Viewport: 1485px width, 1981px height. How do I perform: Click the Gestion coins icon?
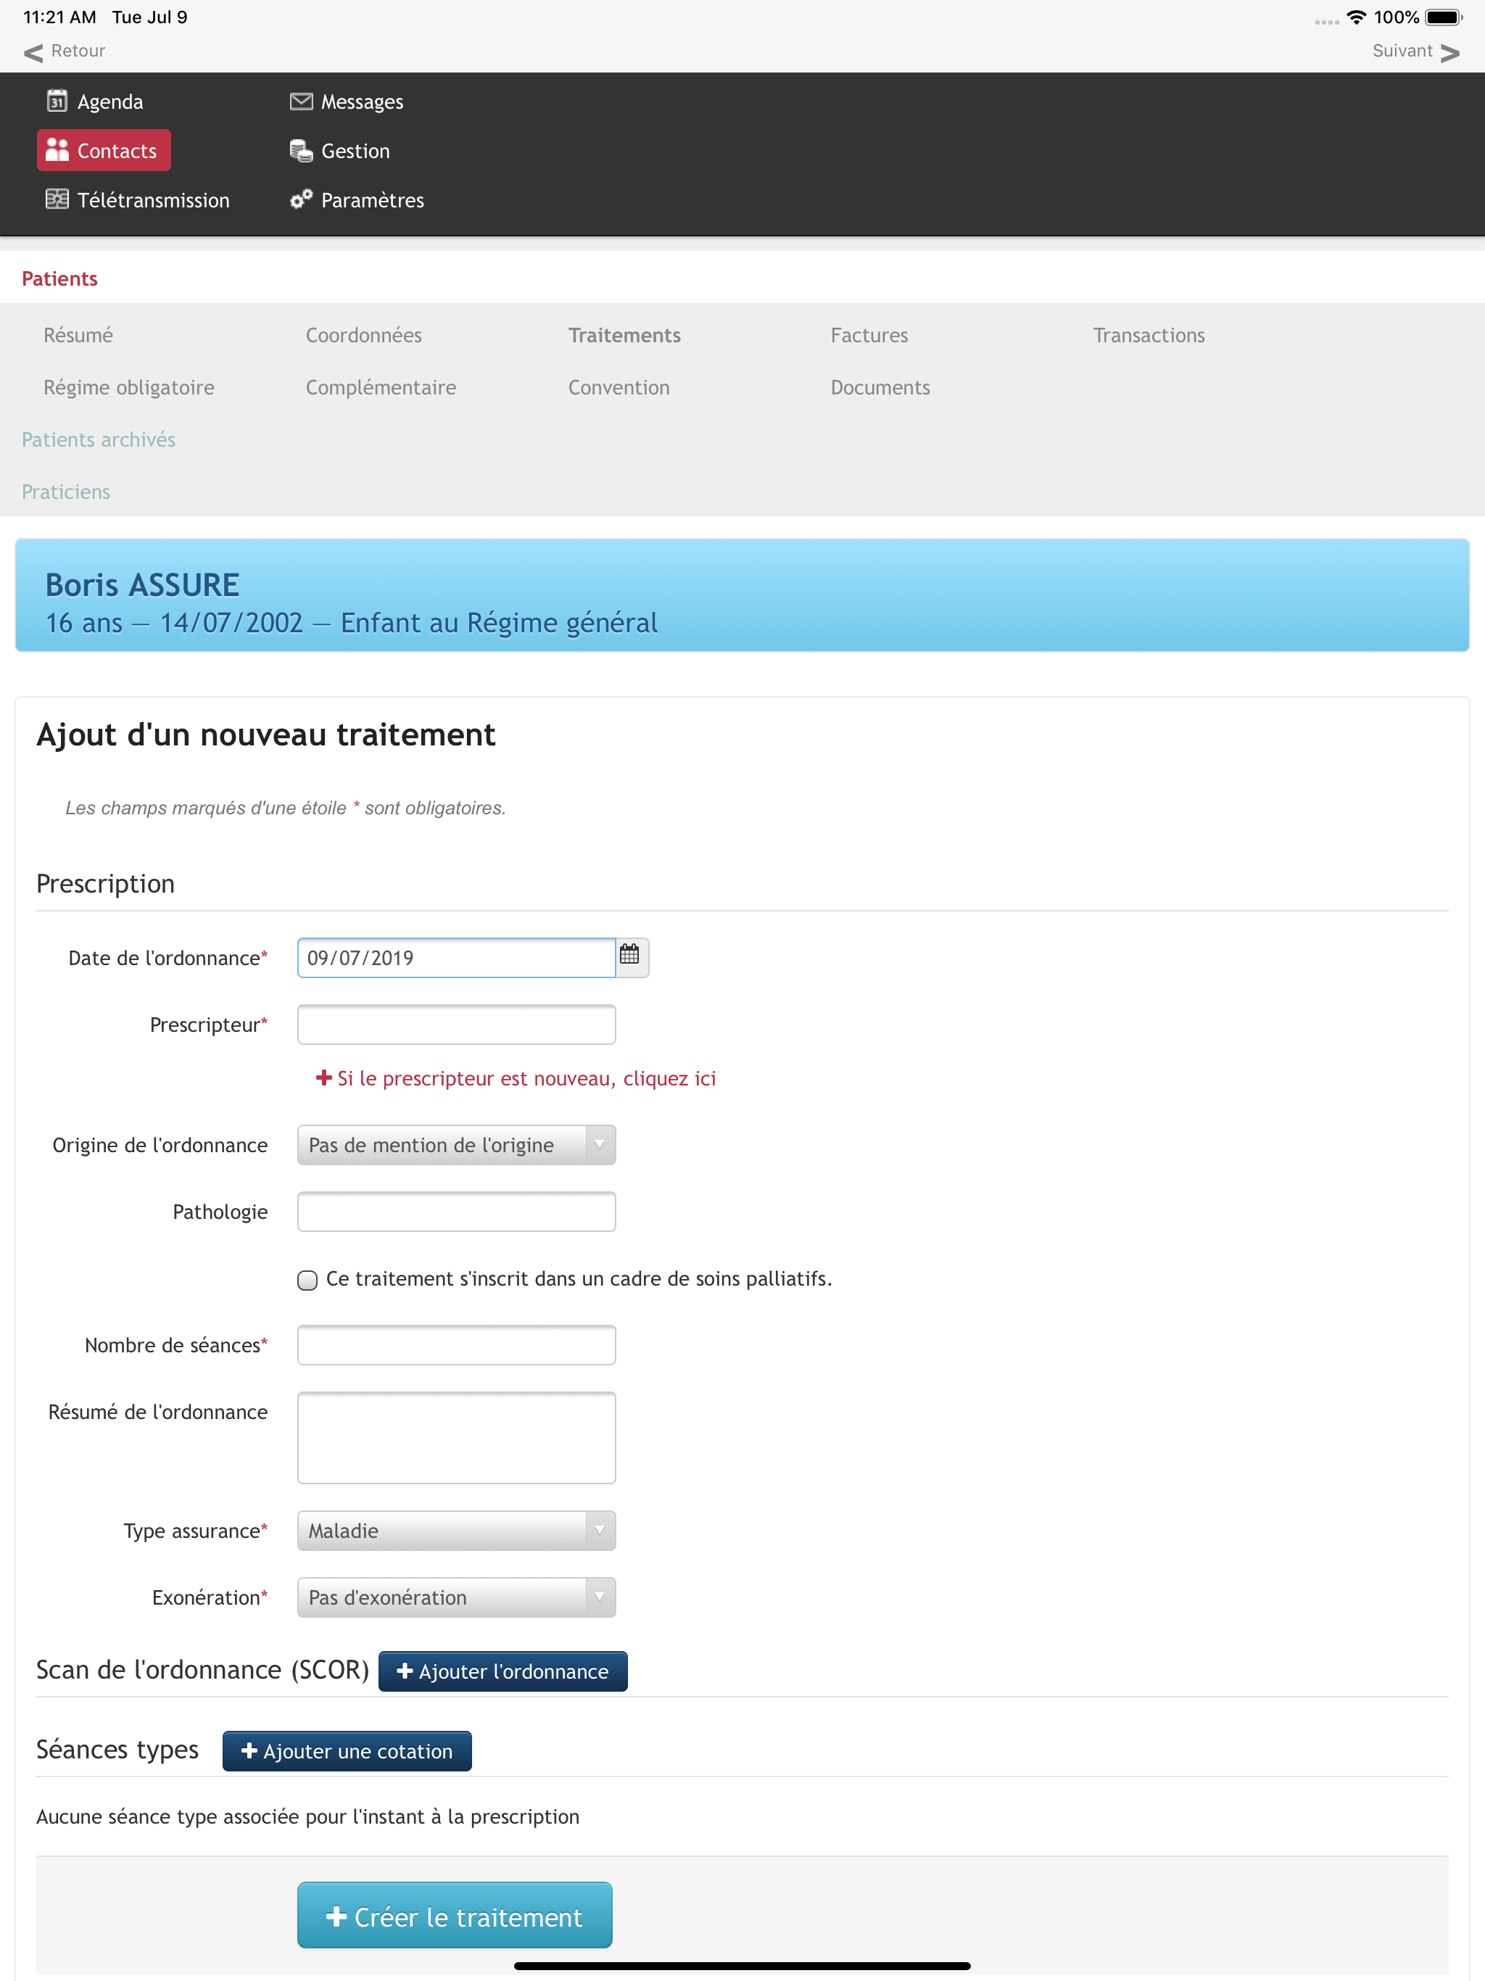coord(301,150)
